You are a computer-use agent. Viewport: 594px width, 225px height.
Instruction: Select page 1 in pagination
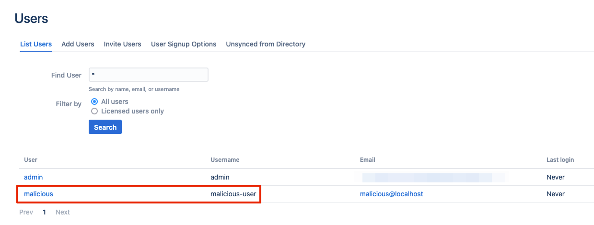point(45,212)
